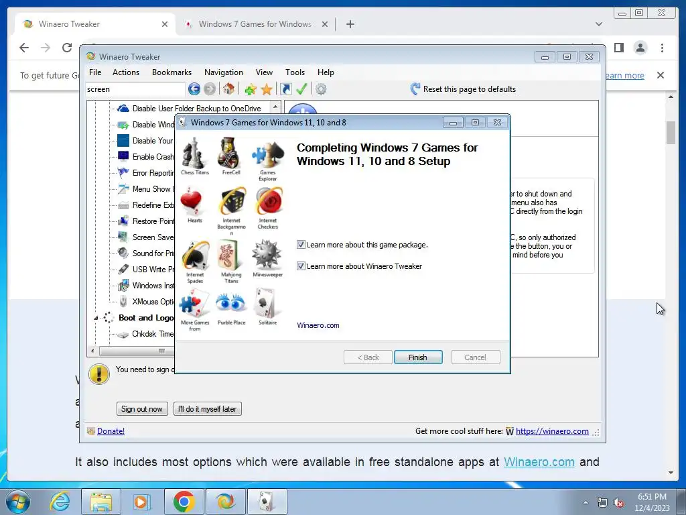
Task: Click the Games Explorer icon
Action: pyautogui.click(x=267, y=154)
